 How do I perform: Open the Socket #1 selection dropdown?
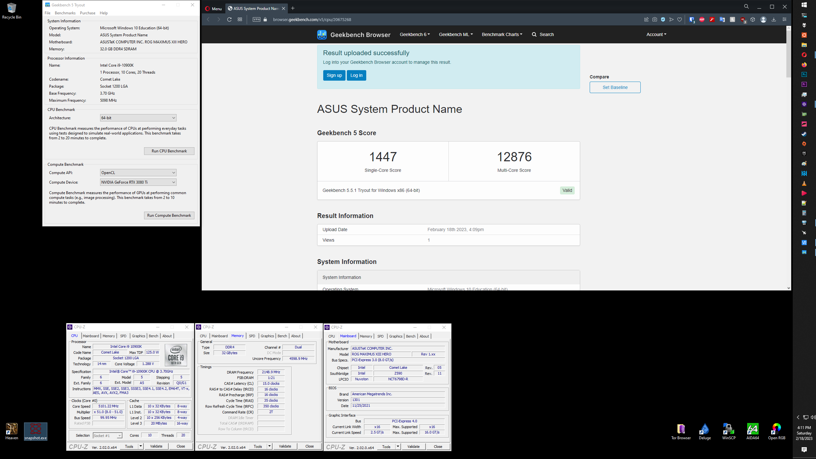pyautogui.click(x=107, y=435)
